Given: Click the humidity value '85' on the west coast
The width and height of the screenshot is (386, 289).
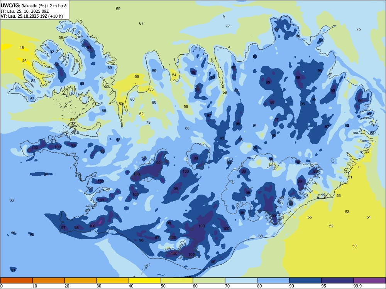Looking at the screenshot, I should [x=17, y=88].
